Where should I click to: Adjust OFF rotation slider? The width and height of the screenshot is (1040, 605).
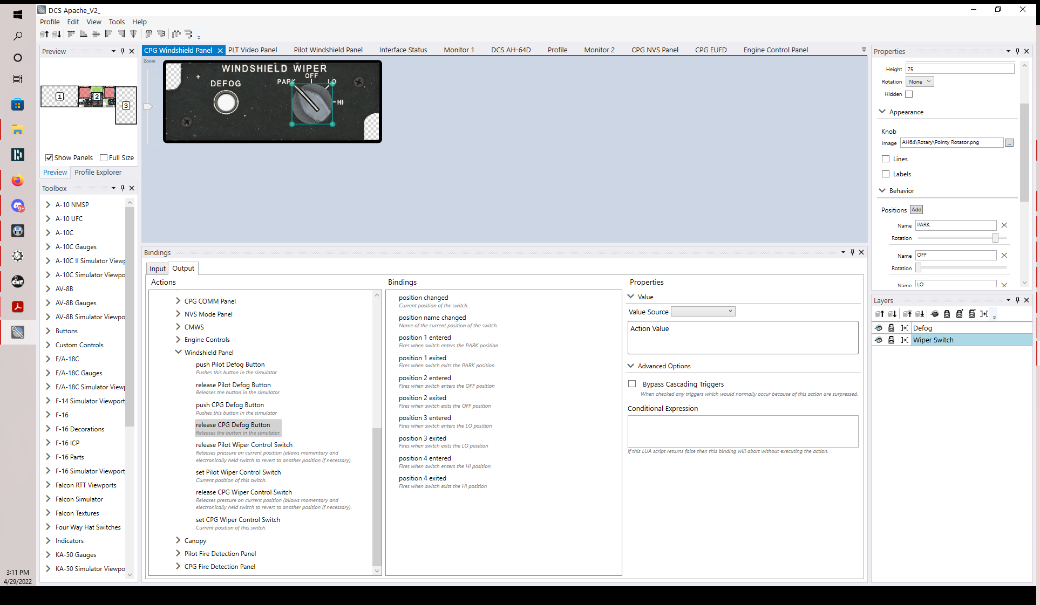click(919, 267)
